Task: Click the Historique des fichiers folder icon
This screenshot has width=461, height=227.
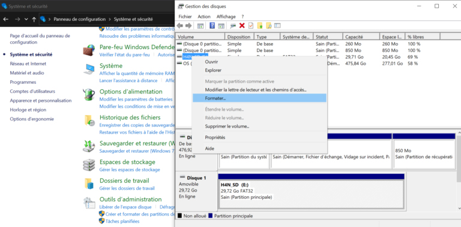Action: pos(89,120)
